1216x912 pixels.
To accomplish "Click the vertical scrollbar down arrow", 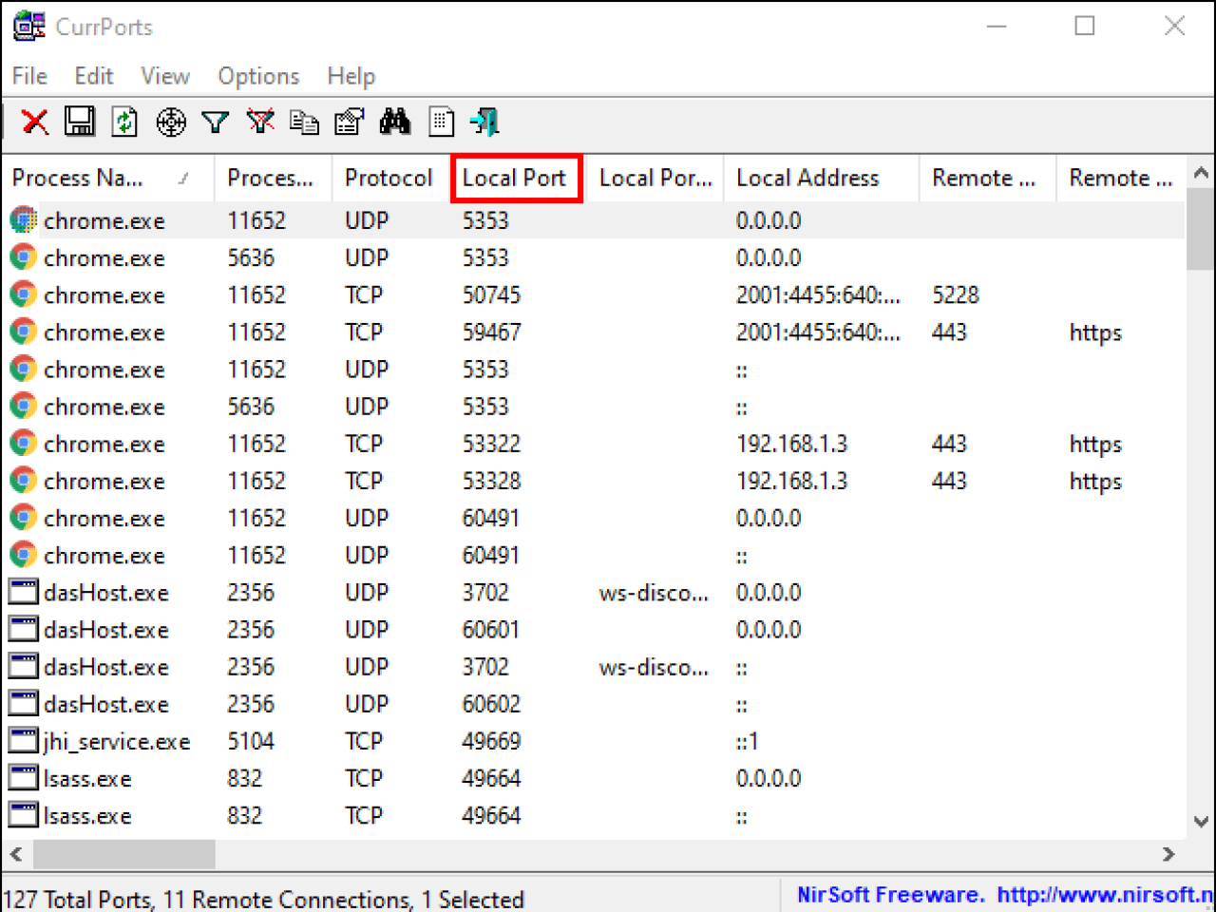I will point(1201,822).
